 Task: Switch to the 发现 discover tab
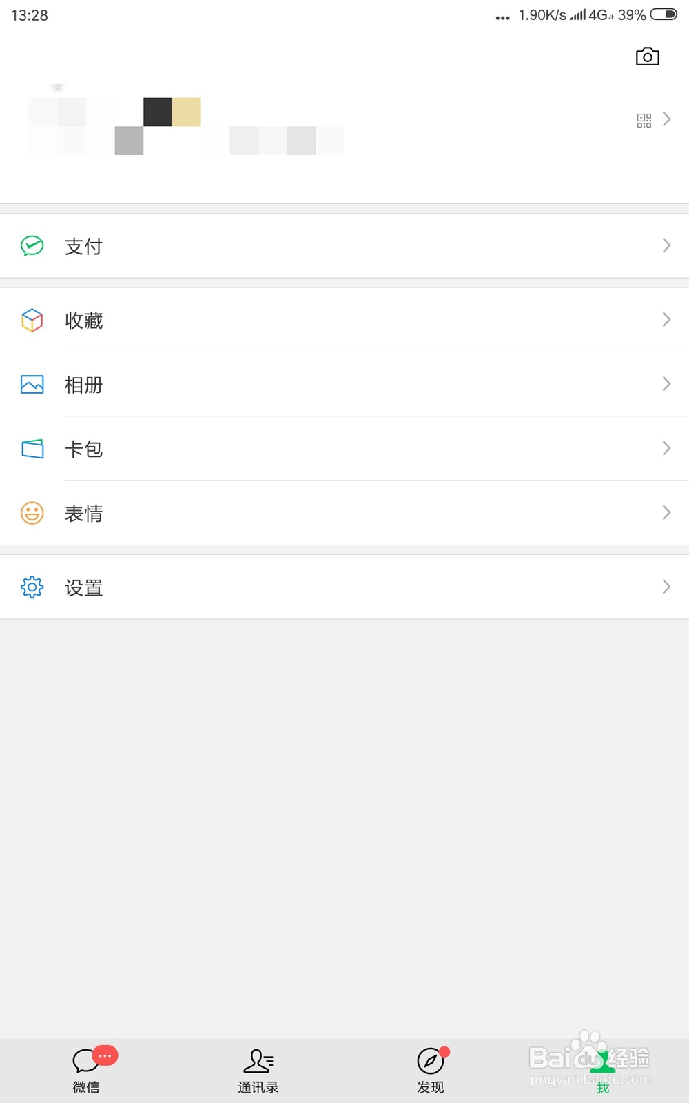click(x=431, y=1070)
